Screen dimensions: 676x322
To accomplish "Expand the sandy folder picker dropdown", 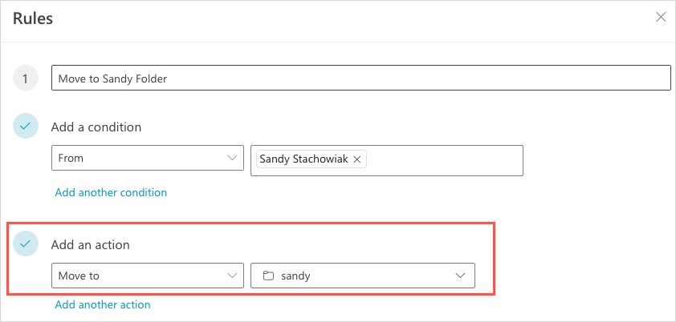I will (363, 276).
